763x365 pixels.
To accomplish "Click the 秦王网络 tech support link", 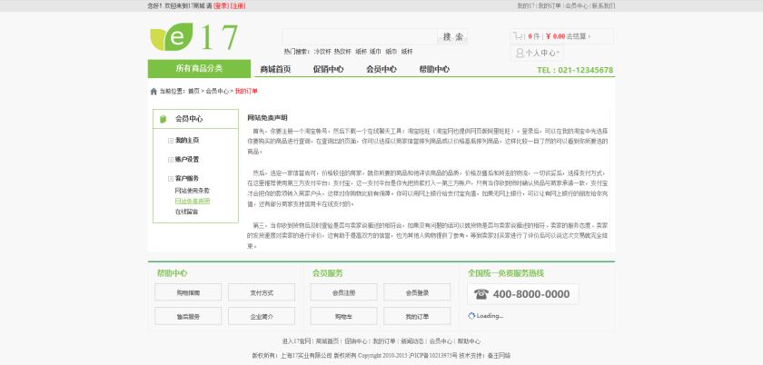I will coord(499,356).
